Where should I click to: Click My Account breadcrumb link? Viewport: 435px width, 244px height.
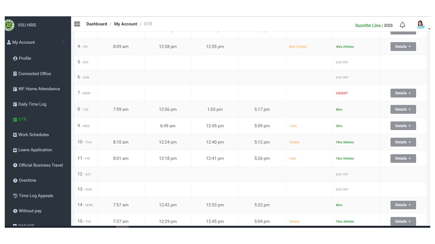125,24
